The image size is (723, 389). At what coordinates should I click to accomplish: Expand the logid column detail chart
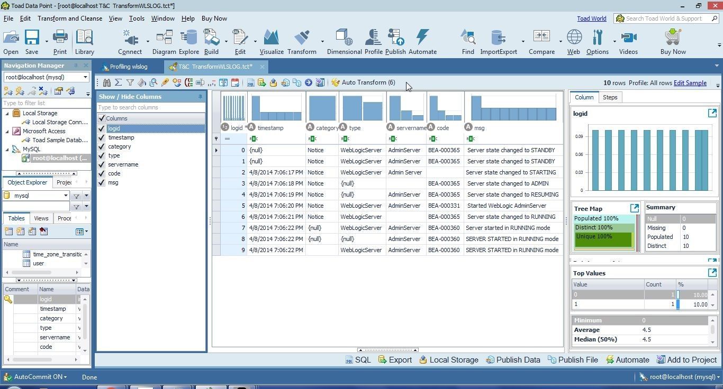712,113
